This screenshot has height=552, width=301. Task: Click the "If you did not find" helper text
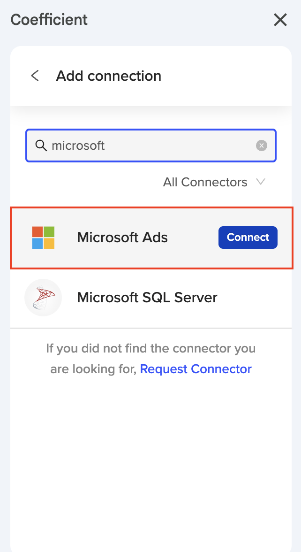[x=150, y=349]
